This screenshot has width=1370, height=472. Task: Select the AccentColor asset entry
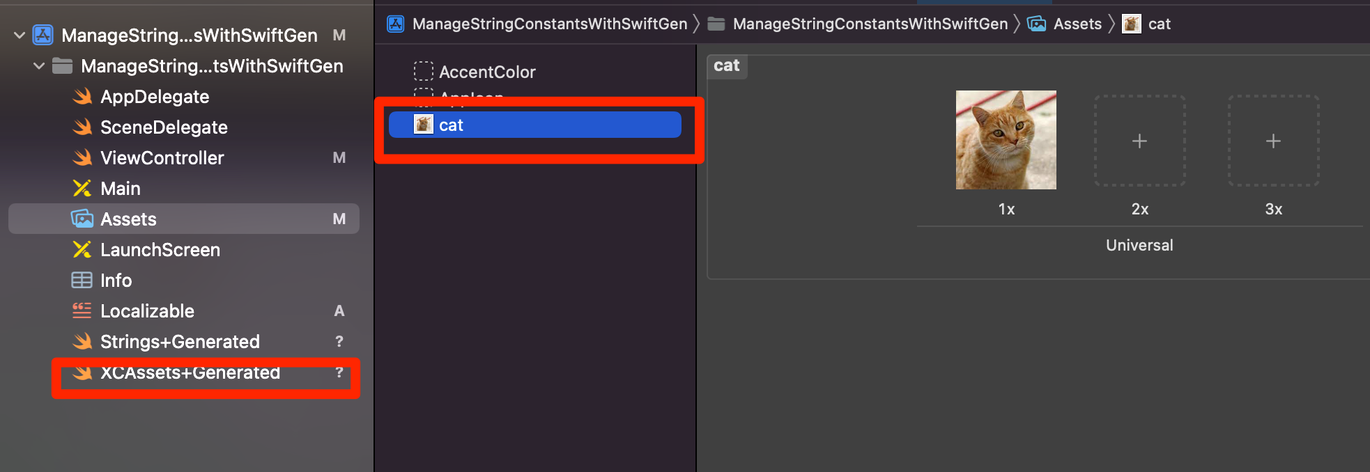coord(488,71)
